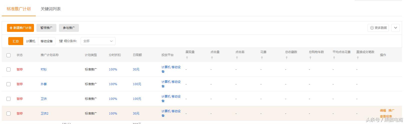Image resolution: width=406 pixels, height=124 pixels.
Task: Sort by 点击量 arrow icon
Action: pyautogui.click(x=212, y=58)
